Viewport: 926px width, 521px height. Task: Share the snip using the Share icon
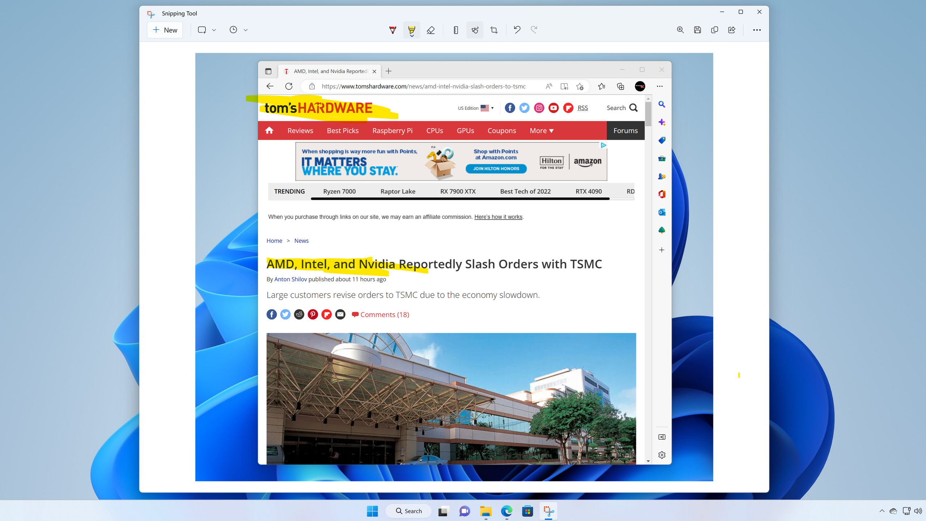coord(732,30)
